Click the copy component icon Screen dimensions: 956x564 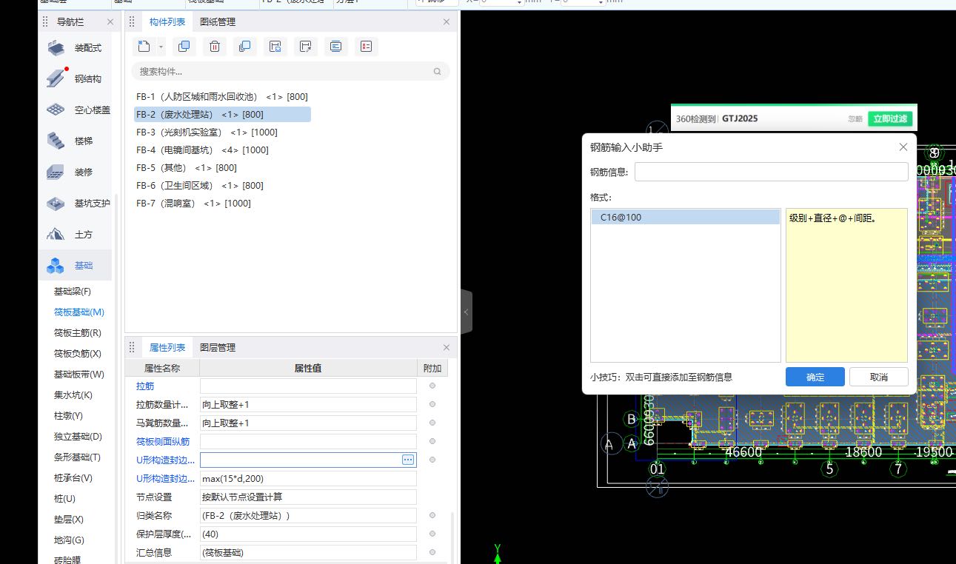tap(184, 47)
